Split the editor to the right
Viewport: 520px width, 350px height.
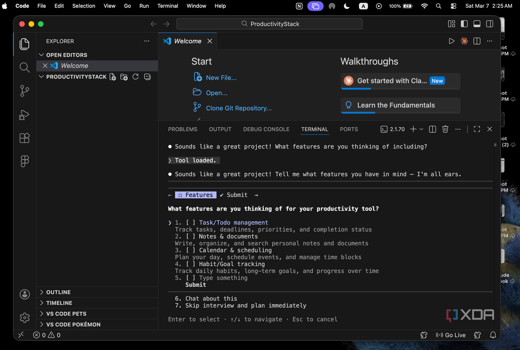[477, 41]
